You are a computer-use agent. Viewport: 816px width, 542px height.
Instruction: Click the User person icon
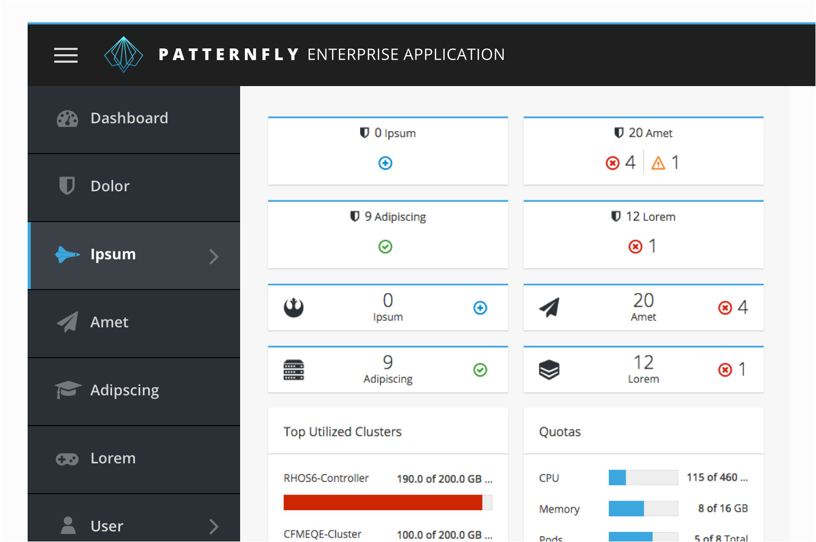pyautogui.click(x=68, y=526)
